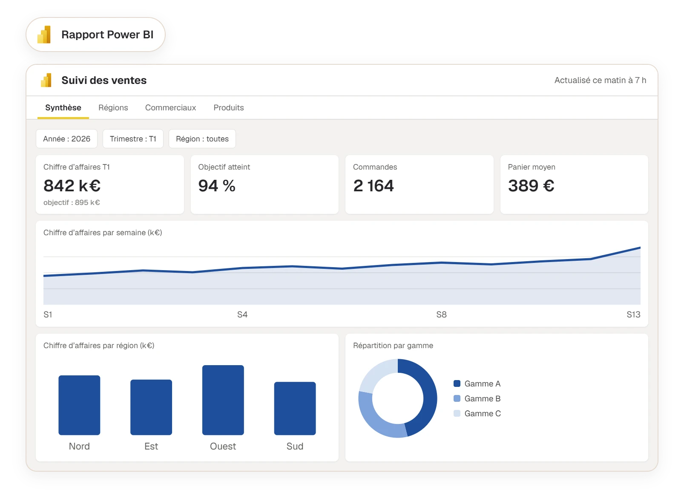Select the Panier moyen 389 € card
The image size is (684, 490).
tap(574, 184)
